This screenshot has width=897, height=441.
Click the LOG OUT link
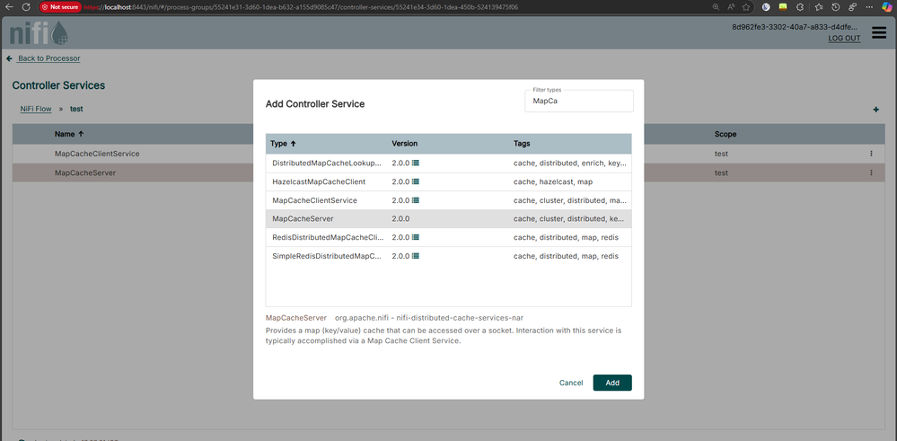coord(844,39)
